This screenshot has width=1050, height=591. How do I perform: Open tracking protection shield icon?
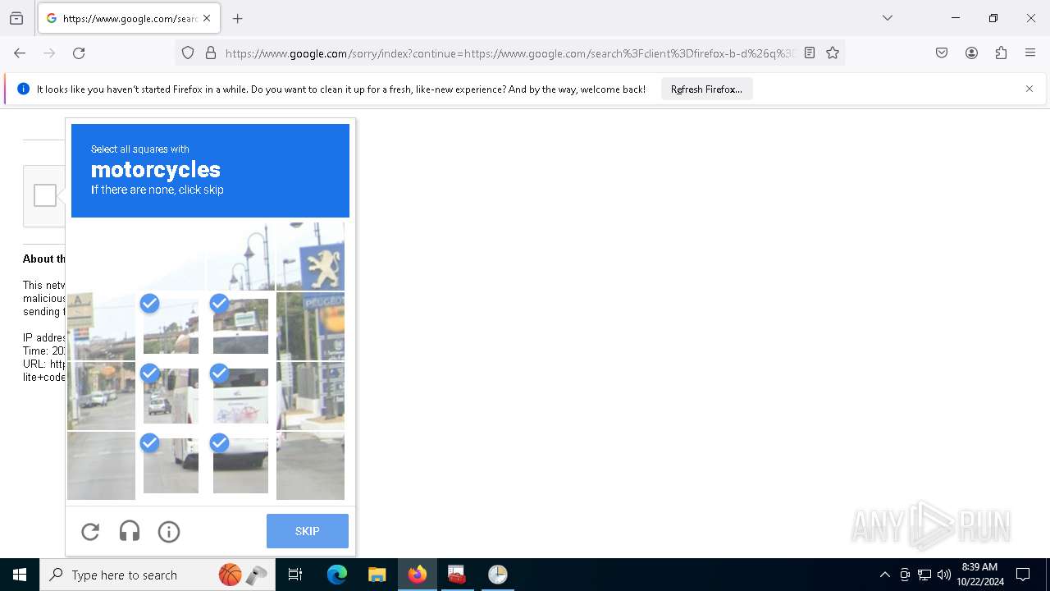point(188,53)
